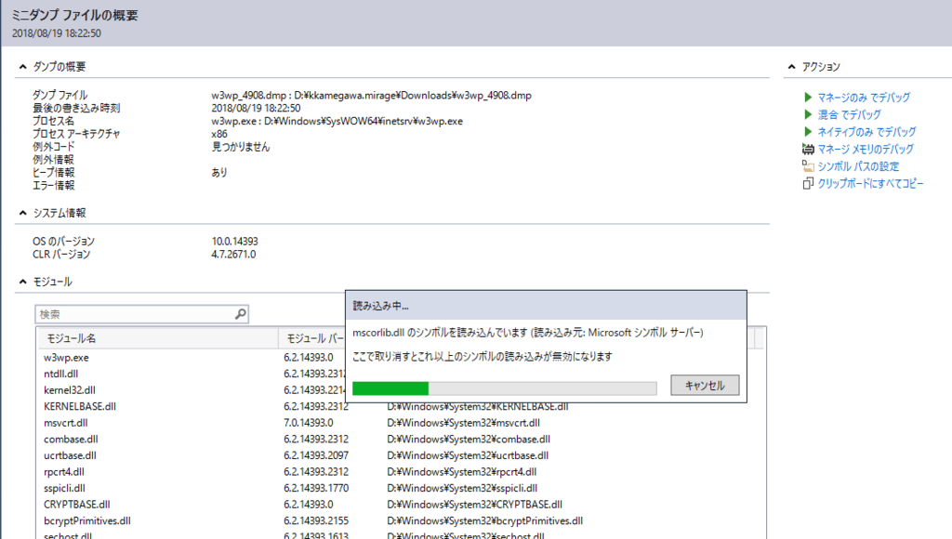Viewport: 952px width, 539px height.
Task: Select the bcryptPrimitives.dll module row
Action: pos(401,520)
